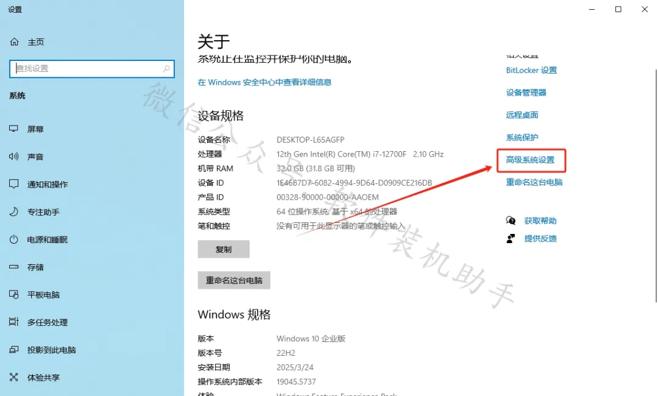
Task: Click the Windows 规格 heading
Action: point(234,314)
